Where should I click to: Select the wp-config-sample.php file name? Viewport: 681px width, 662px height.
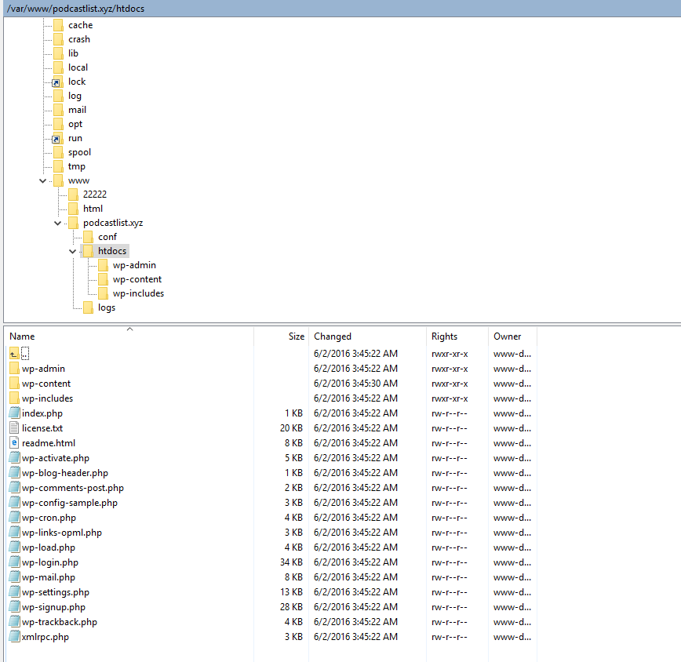[70, 503]
